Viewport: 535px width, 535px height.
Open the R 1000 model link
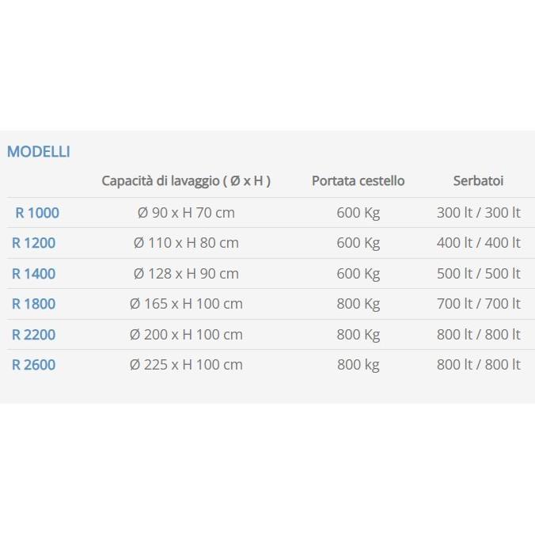click(x=37, y=213)
